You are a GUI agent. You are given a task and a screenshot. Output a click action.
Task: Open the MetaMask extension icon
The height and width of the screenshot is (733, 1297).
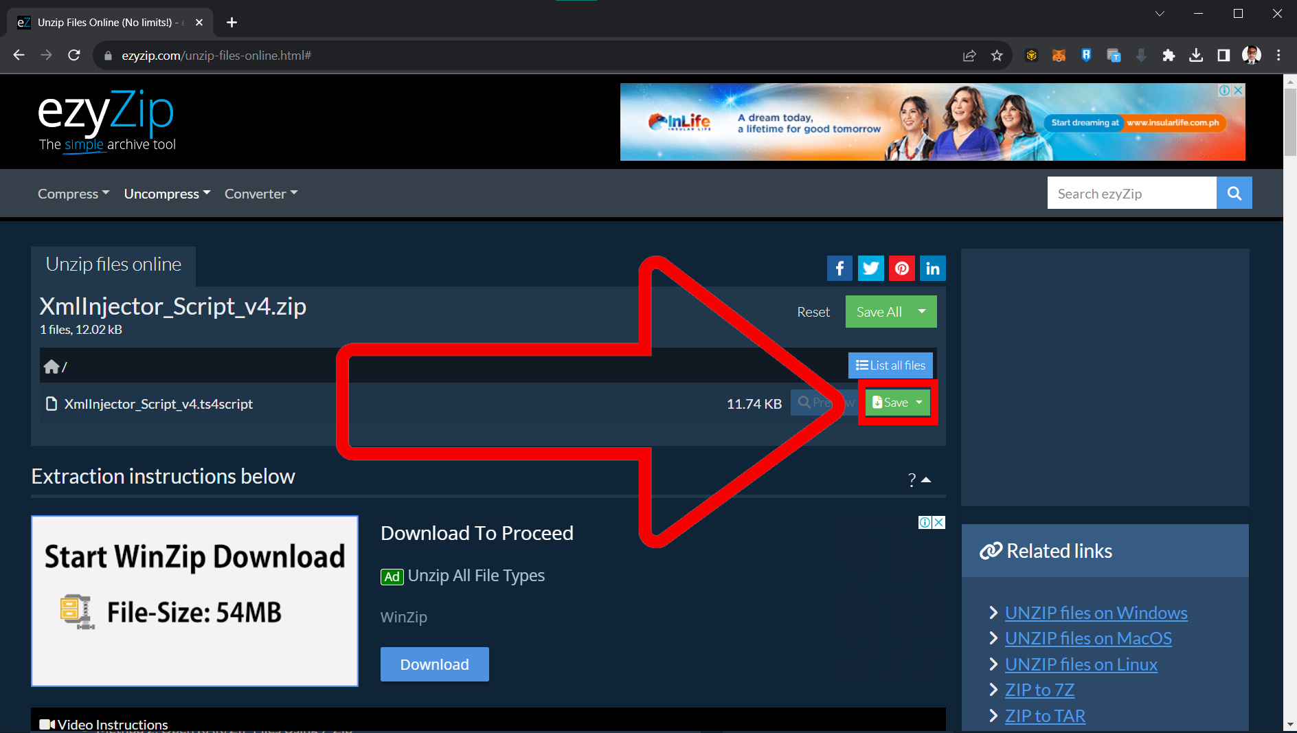[1059, 56]
